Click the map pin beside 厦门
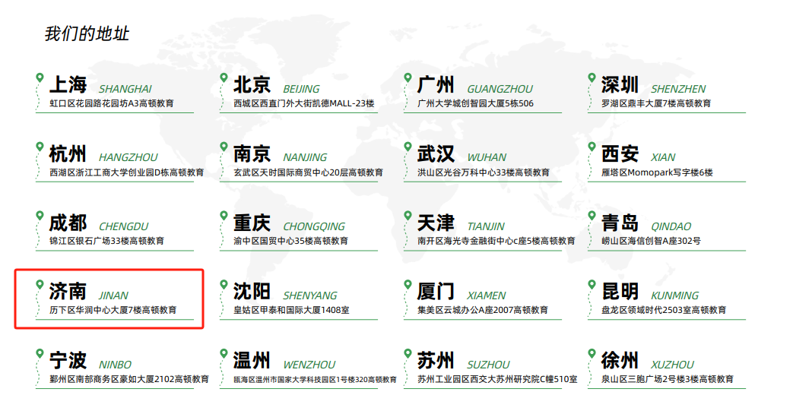793x414 pixels. point(408,285)
